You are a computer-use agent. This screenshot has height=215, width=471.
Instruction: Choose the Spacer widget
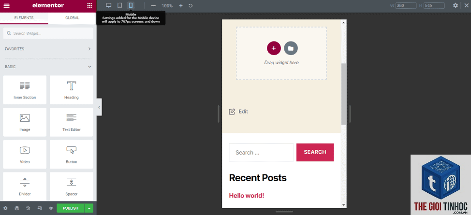(72, 186)
